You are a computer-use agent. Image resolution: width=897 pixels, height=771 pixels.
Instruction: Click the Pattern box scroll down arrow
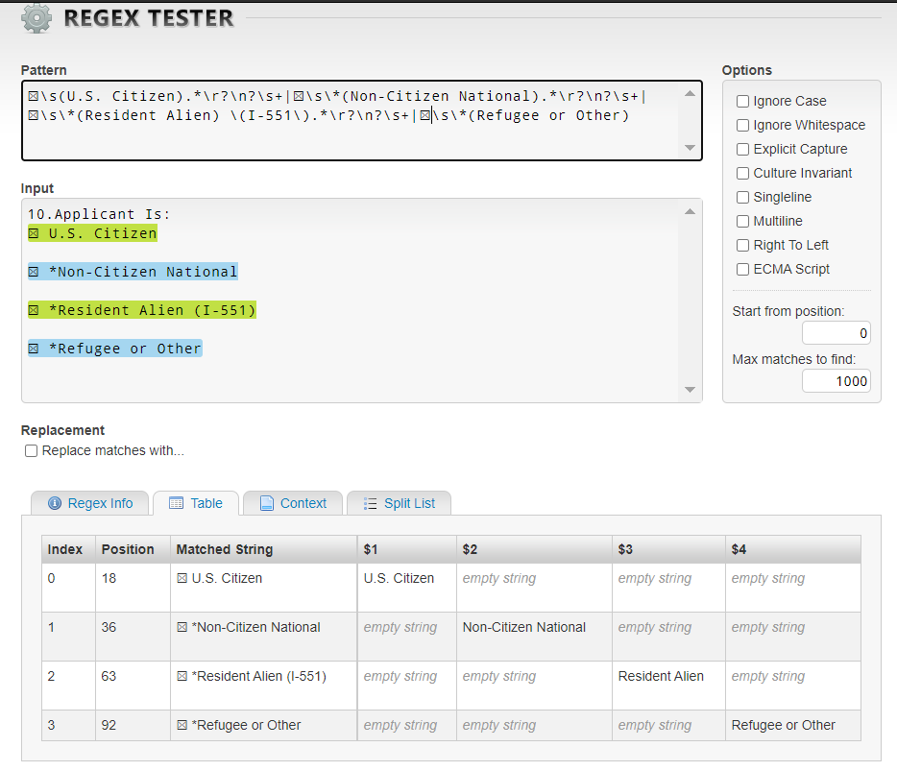(x=690, y=148)
